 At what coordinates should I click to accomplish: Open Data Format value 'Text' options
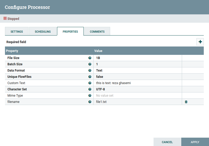point(137,71)
